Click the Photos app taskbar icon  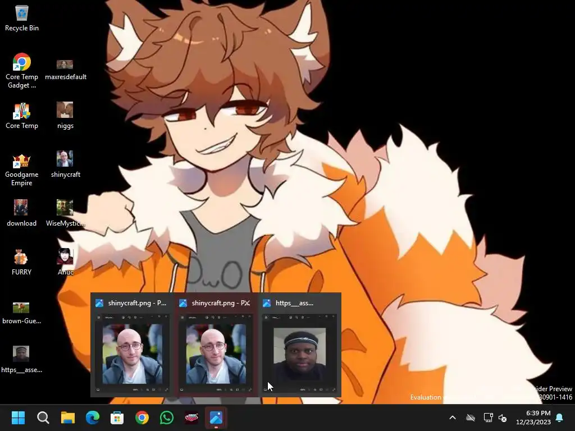pyautogui.click(x=216, y=418)
